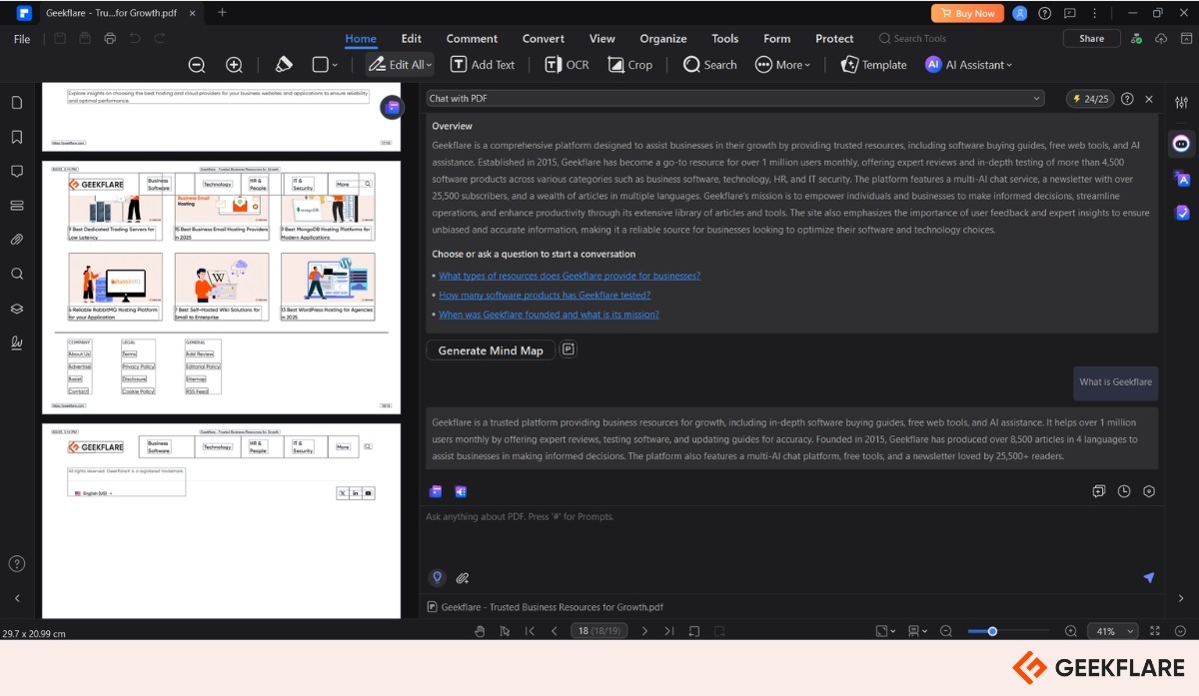Click the zoom out magnifier in the toolbar
1199x696 pixels.
[197, 65]
